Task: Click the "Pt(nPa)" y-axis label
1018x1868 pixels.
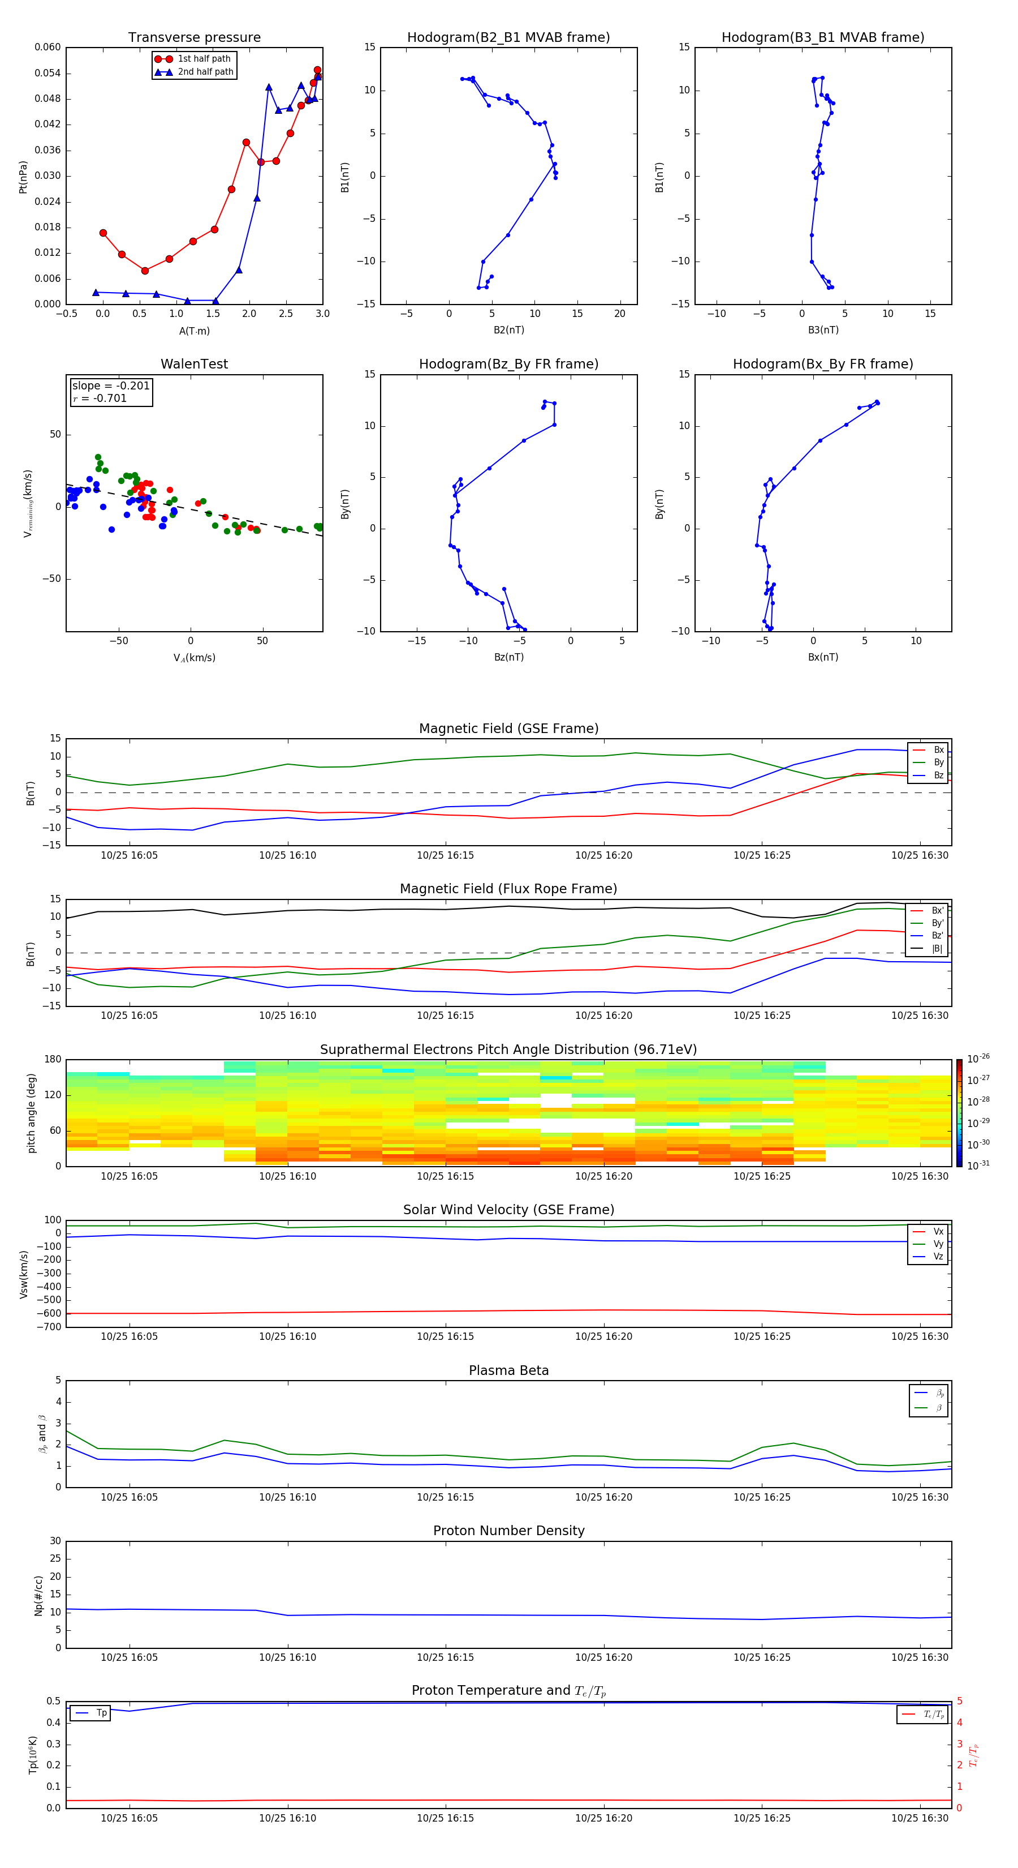Action: pos(23,176)
